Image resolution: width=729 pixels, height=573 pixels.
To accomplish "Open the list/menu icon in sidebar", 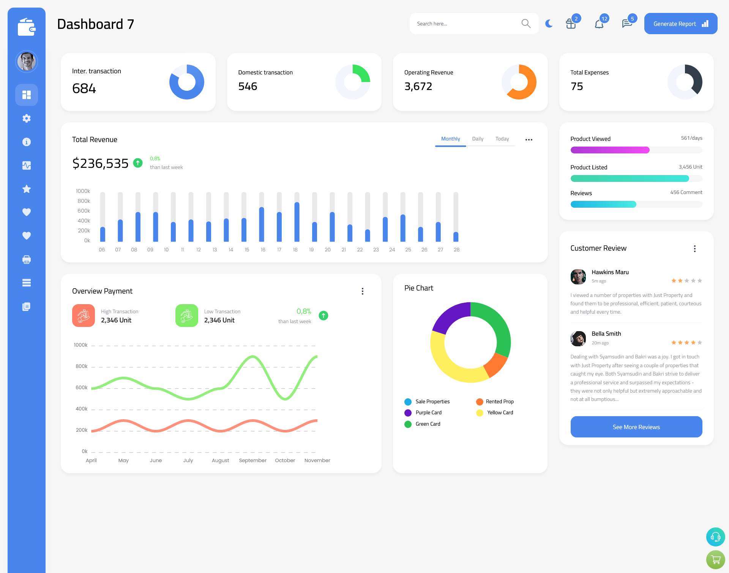I will point(27,283).
